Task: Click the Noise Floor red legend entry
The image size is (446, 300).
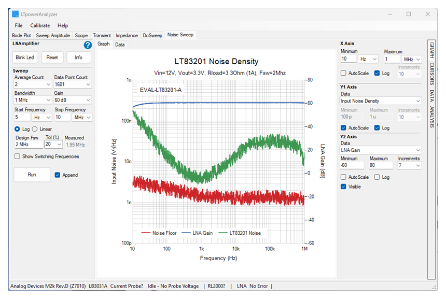Action: click(159, 233)
